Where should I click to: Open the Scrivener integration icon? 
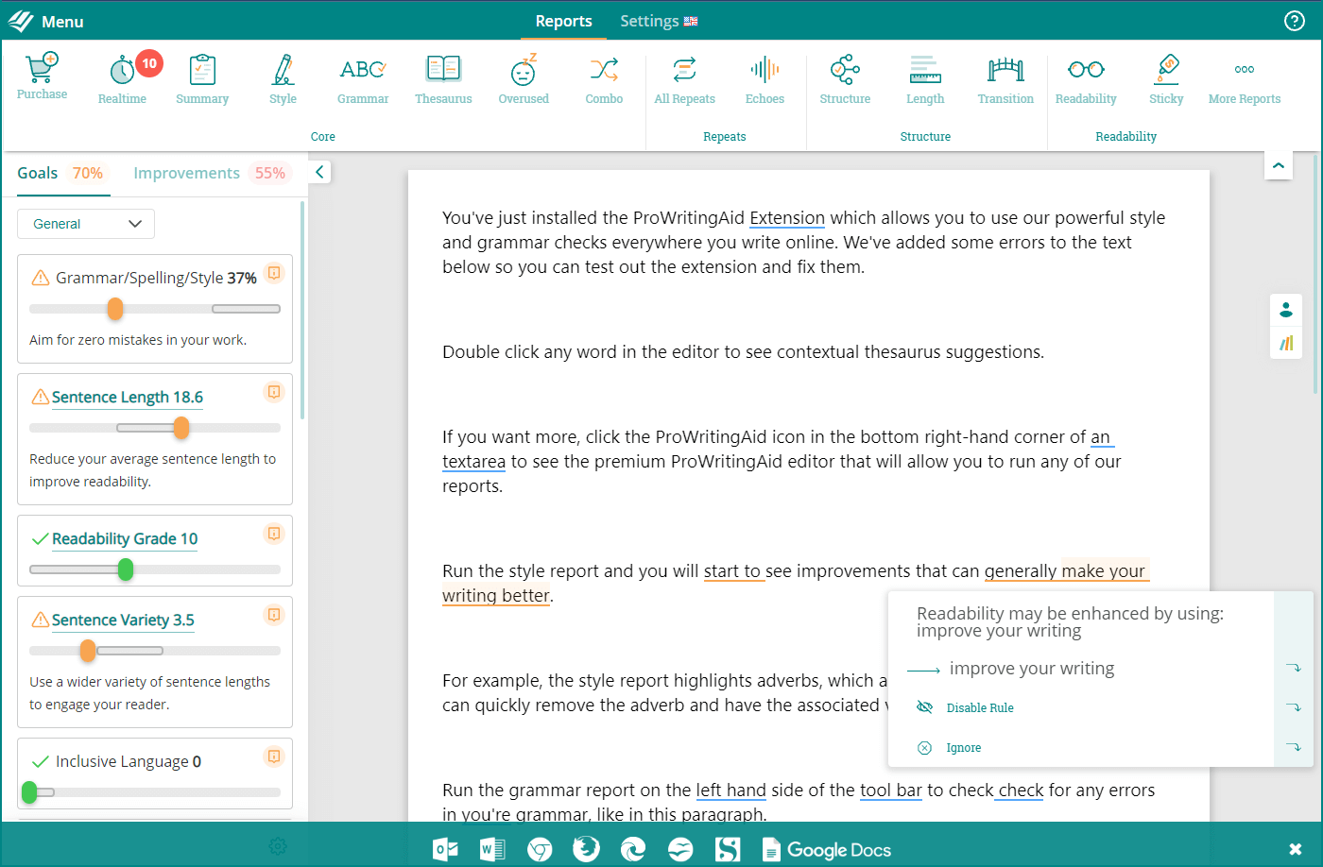[728, 849]
